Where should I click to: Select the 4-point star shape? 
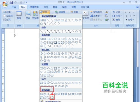[x=48, y=94]
